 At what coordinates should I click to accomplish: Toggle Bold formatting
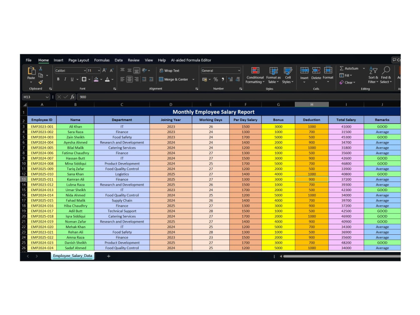[58, 79]
